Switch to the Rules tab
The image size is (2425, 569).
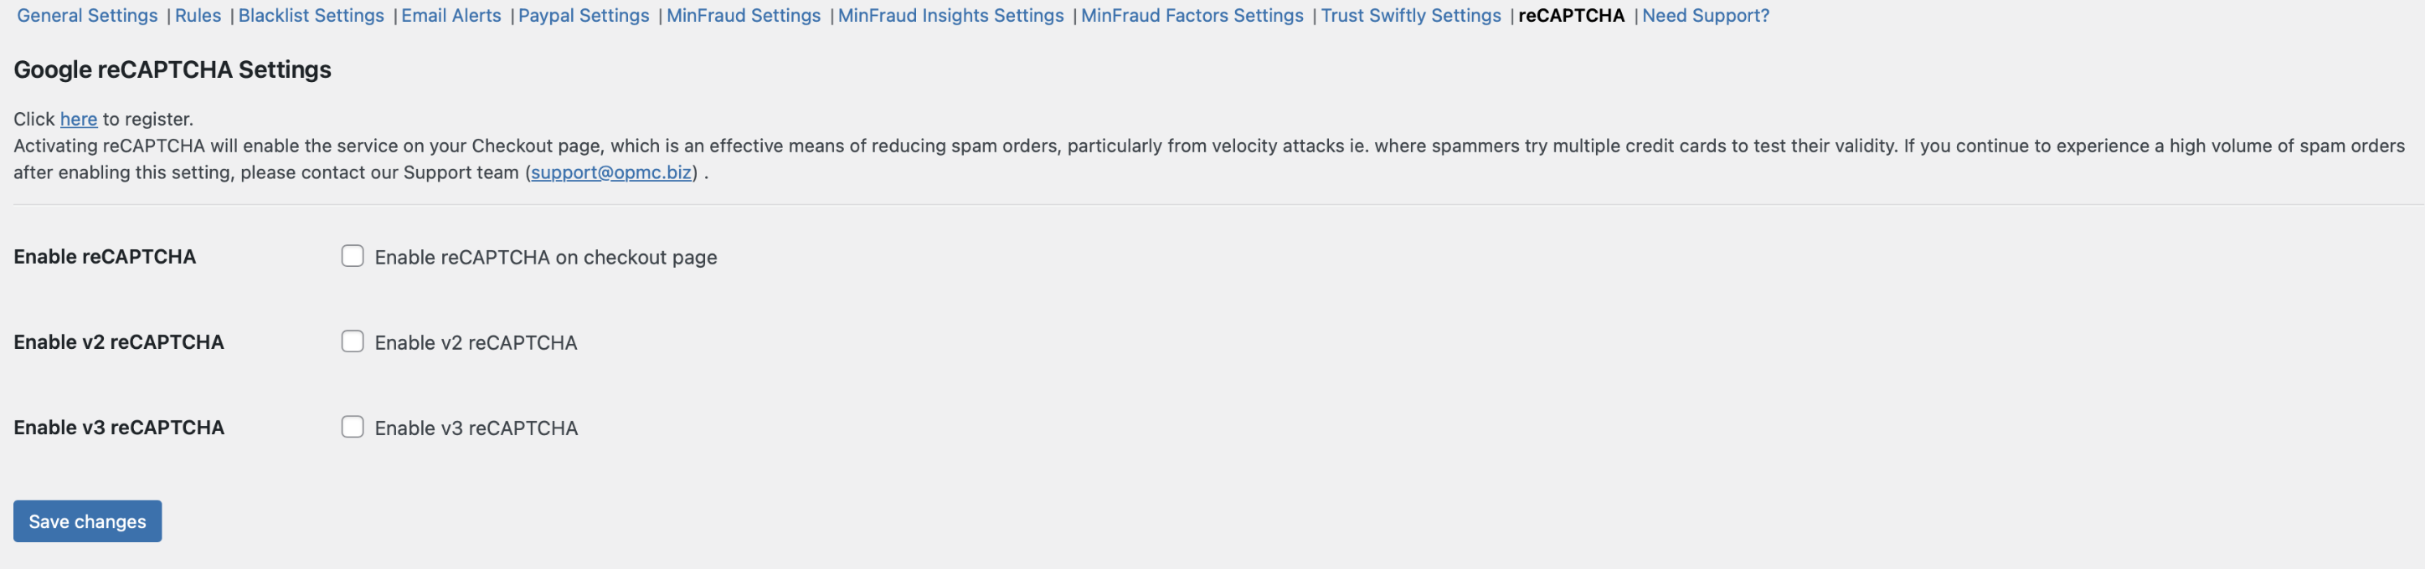[198, 16]
